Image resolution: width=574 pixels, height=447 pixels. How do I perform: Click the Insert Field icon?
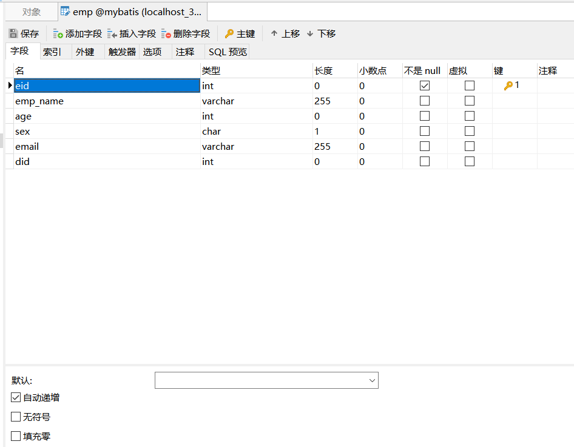click(112, 33)
